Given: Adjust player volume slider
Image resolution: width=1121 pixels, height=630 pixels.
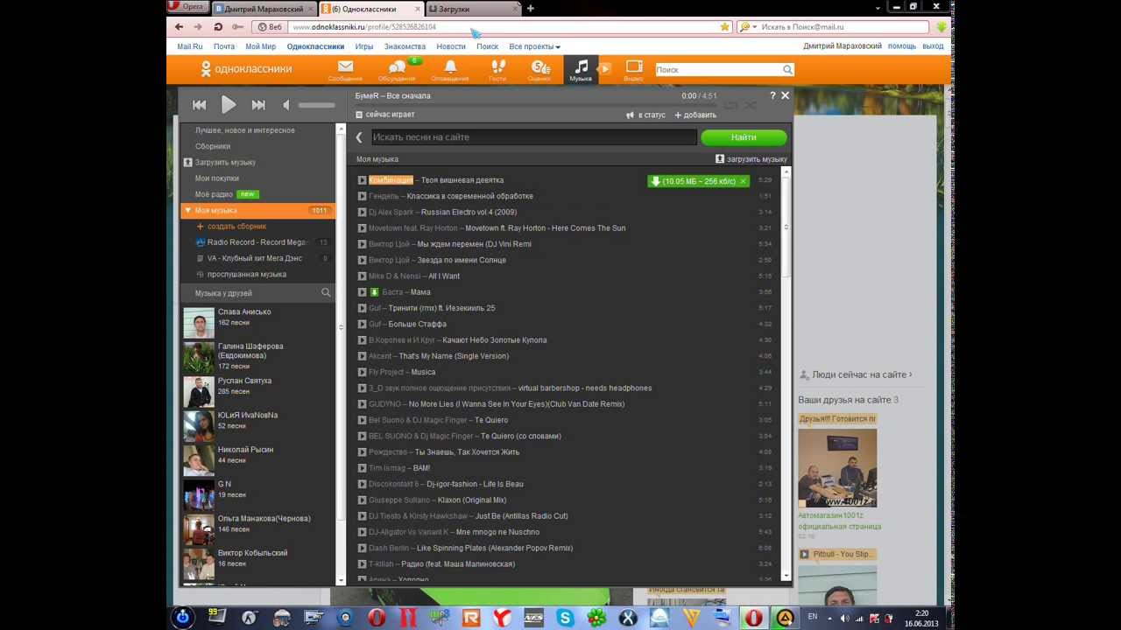Looking at the screenshot, I should pyautogui.click(x=316, y=105).
